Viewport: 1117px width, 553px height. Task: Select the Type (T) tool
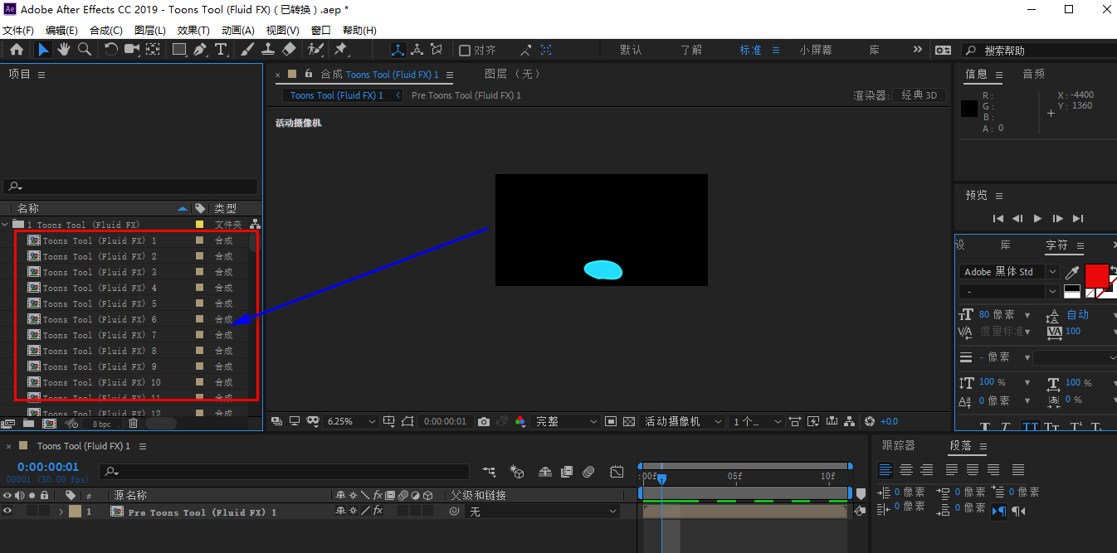pyautogui.click(x=221, y=50)
